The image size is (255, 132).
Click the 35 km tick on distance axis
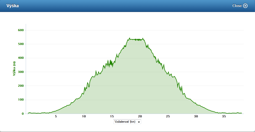click(224, 117)
